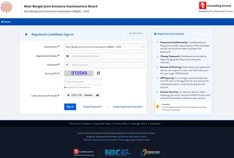This screenshot has width=234, height=158.
Task: Click the Session Security instruction text
Action: 185,95
